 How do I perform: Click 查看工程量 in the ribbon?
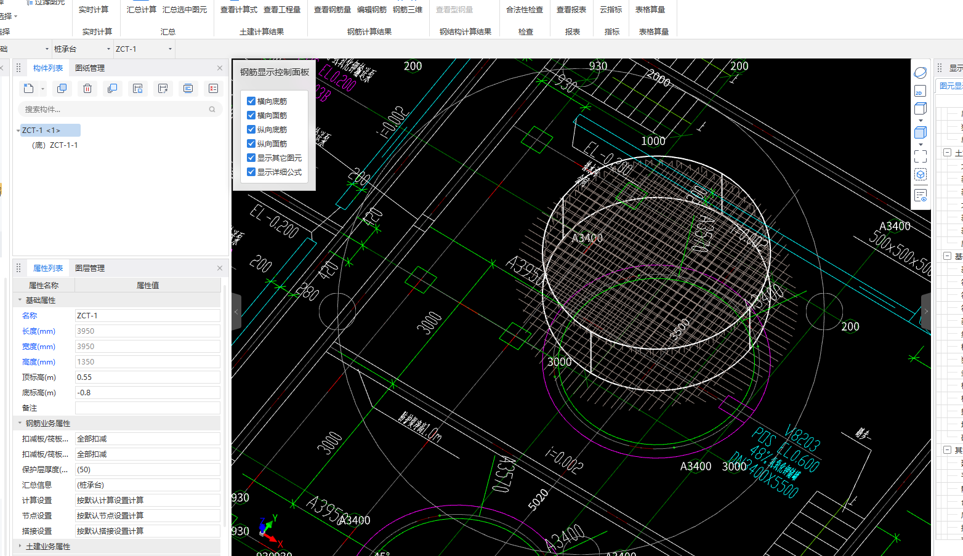[282, 10]
